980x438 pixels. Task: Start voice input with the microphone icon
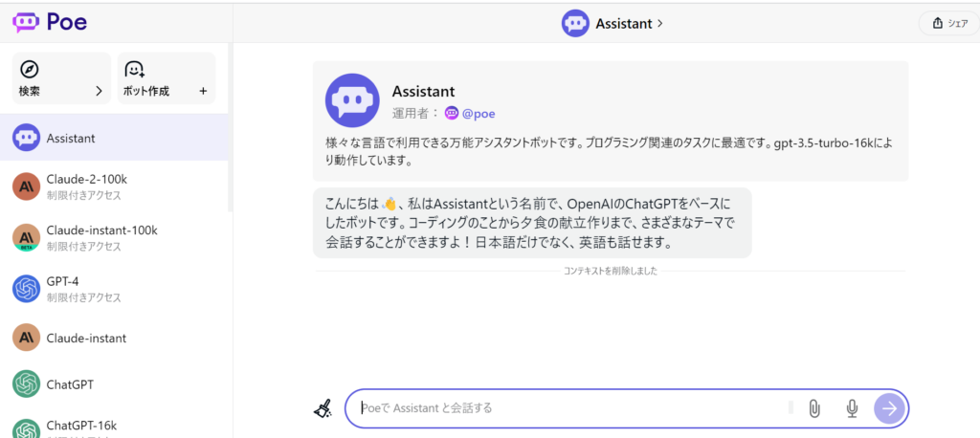851,408
